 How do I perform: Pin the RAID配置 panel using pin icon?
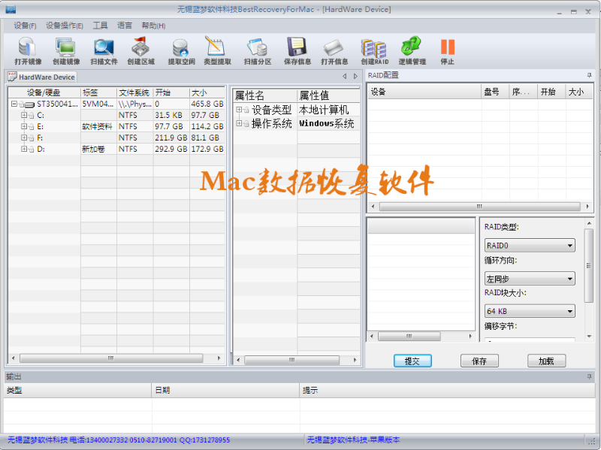(589, 75)
